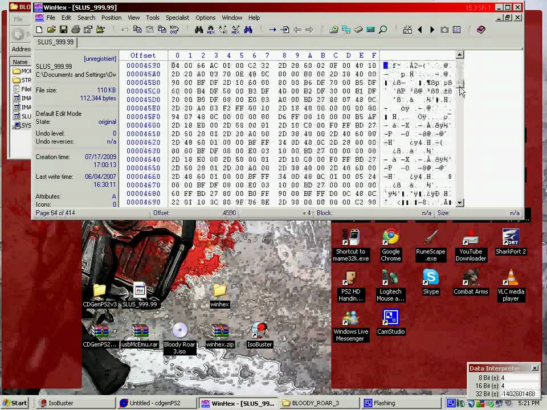Click the Copy block icon

tap(137, 30)
